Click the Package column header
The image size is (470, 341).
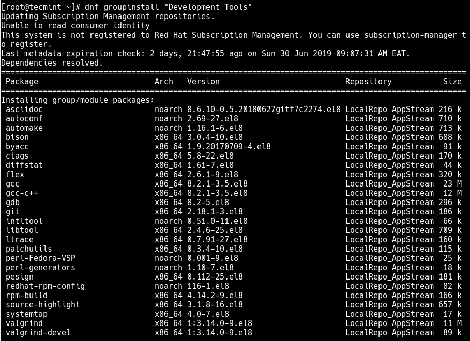tap(22, 82)
